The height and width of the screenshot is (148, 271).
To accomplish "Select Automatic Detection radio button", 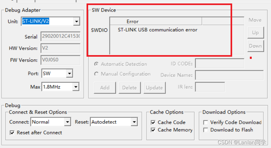I will (96, 64).
